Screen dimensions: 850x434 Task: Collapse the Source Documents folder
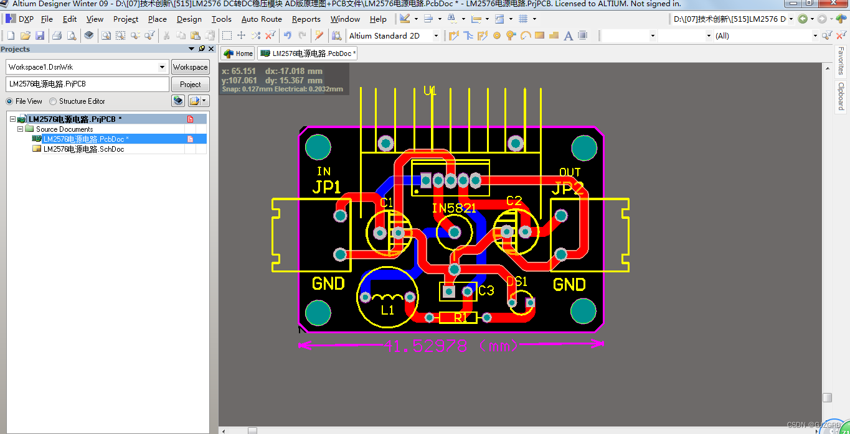pos(19,129)
